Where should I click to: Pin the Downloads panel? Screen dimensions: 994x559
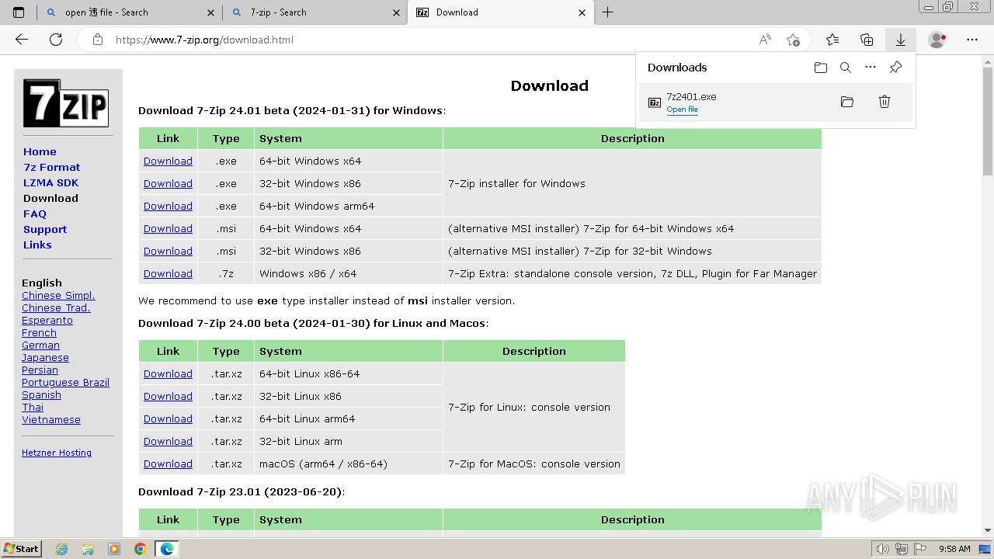(x=895, y=68)
